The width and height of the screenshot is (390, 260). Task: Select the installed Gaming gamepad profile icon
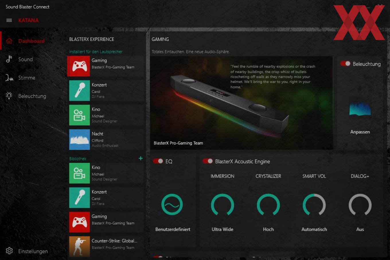[x=79, y=66]
